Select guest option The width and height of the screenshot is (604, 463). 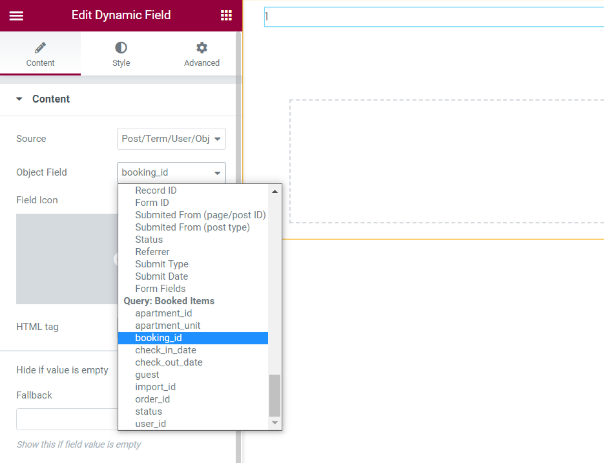click(193, 374)
